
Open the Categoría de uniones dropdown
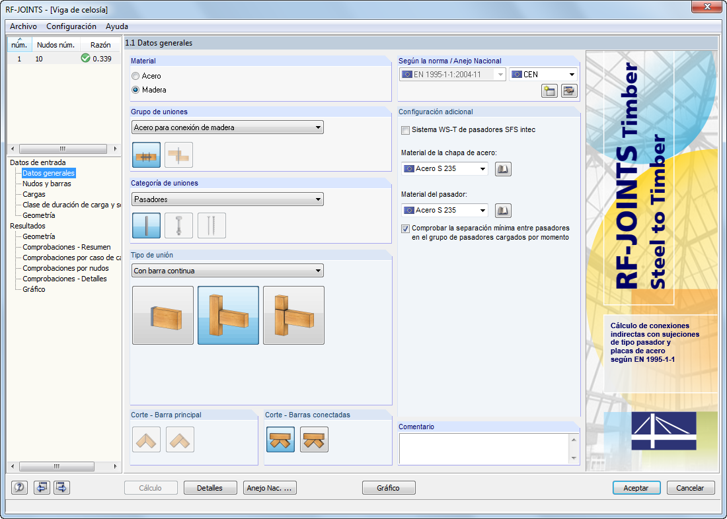pyautogui.click(x=227, y=199)
